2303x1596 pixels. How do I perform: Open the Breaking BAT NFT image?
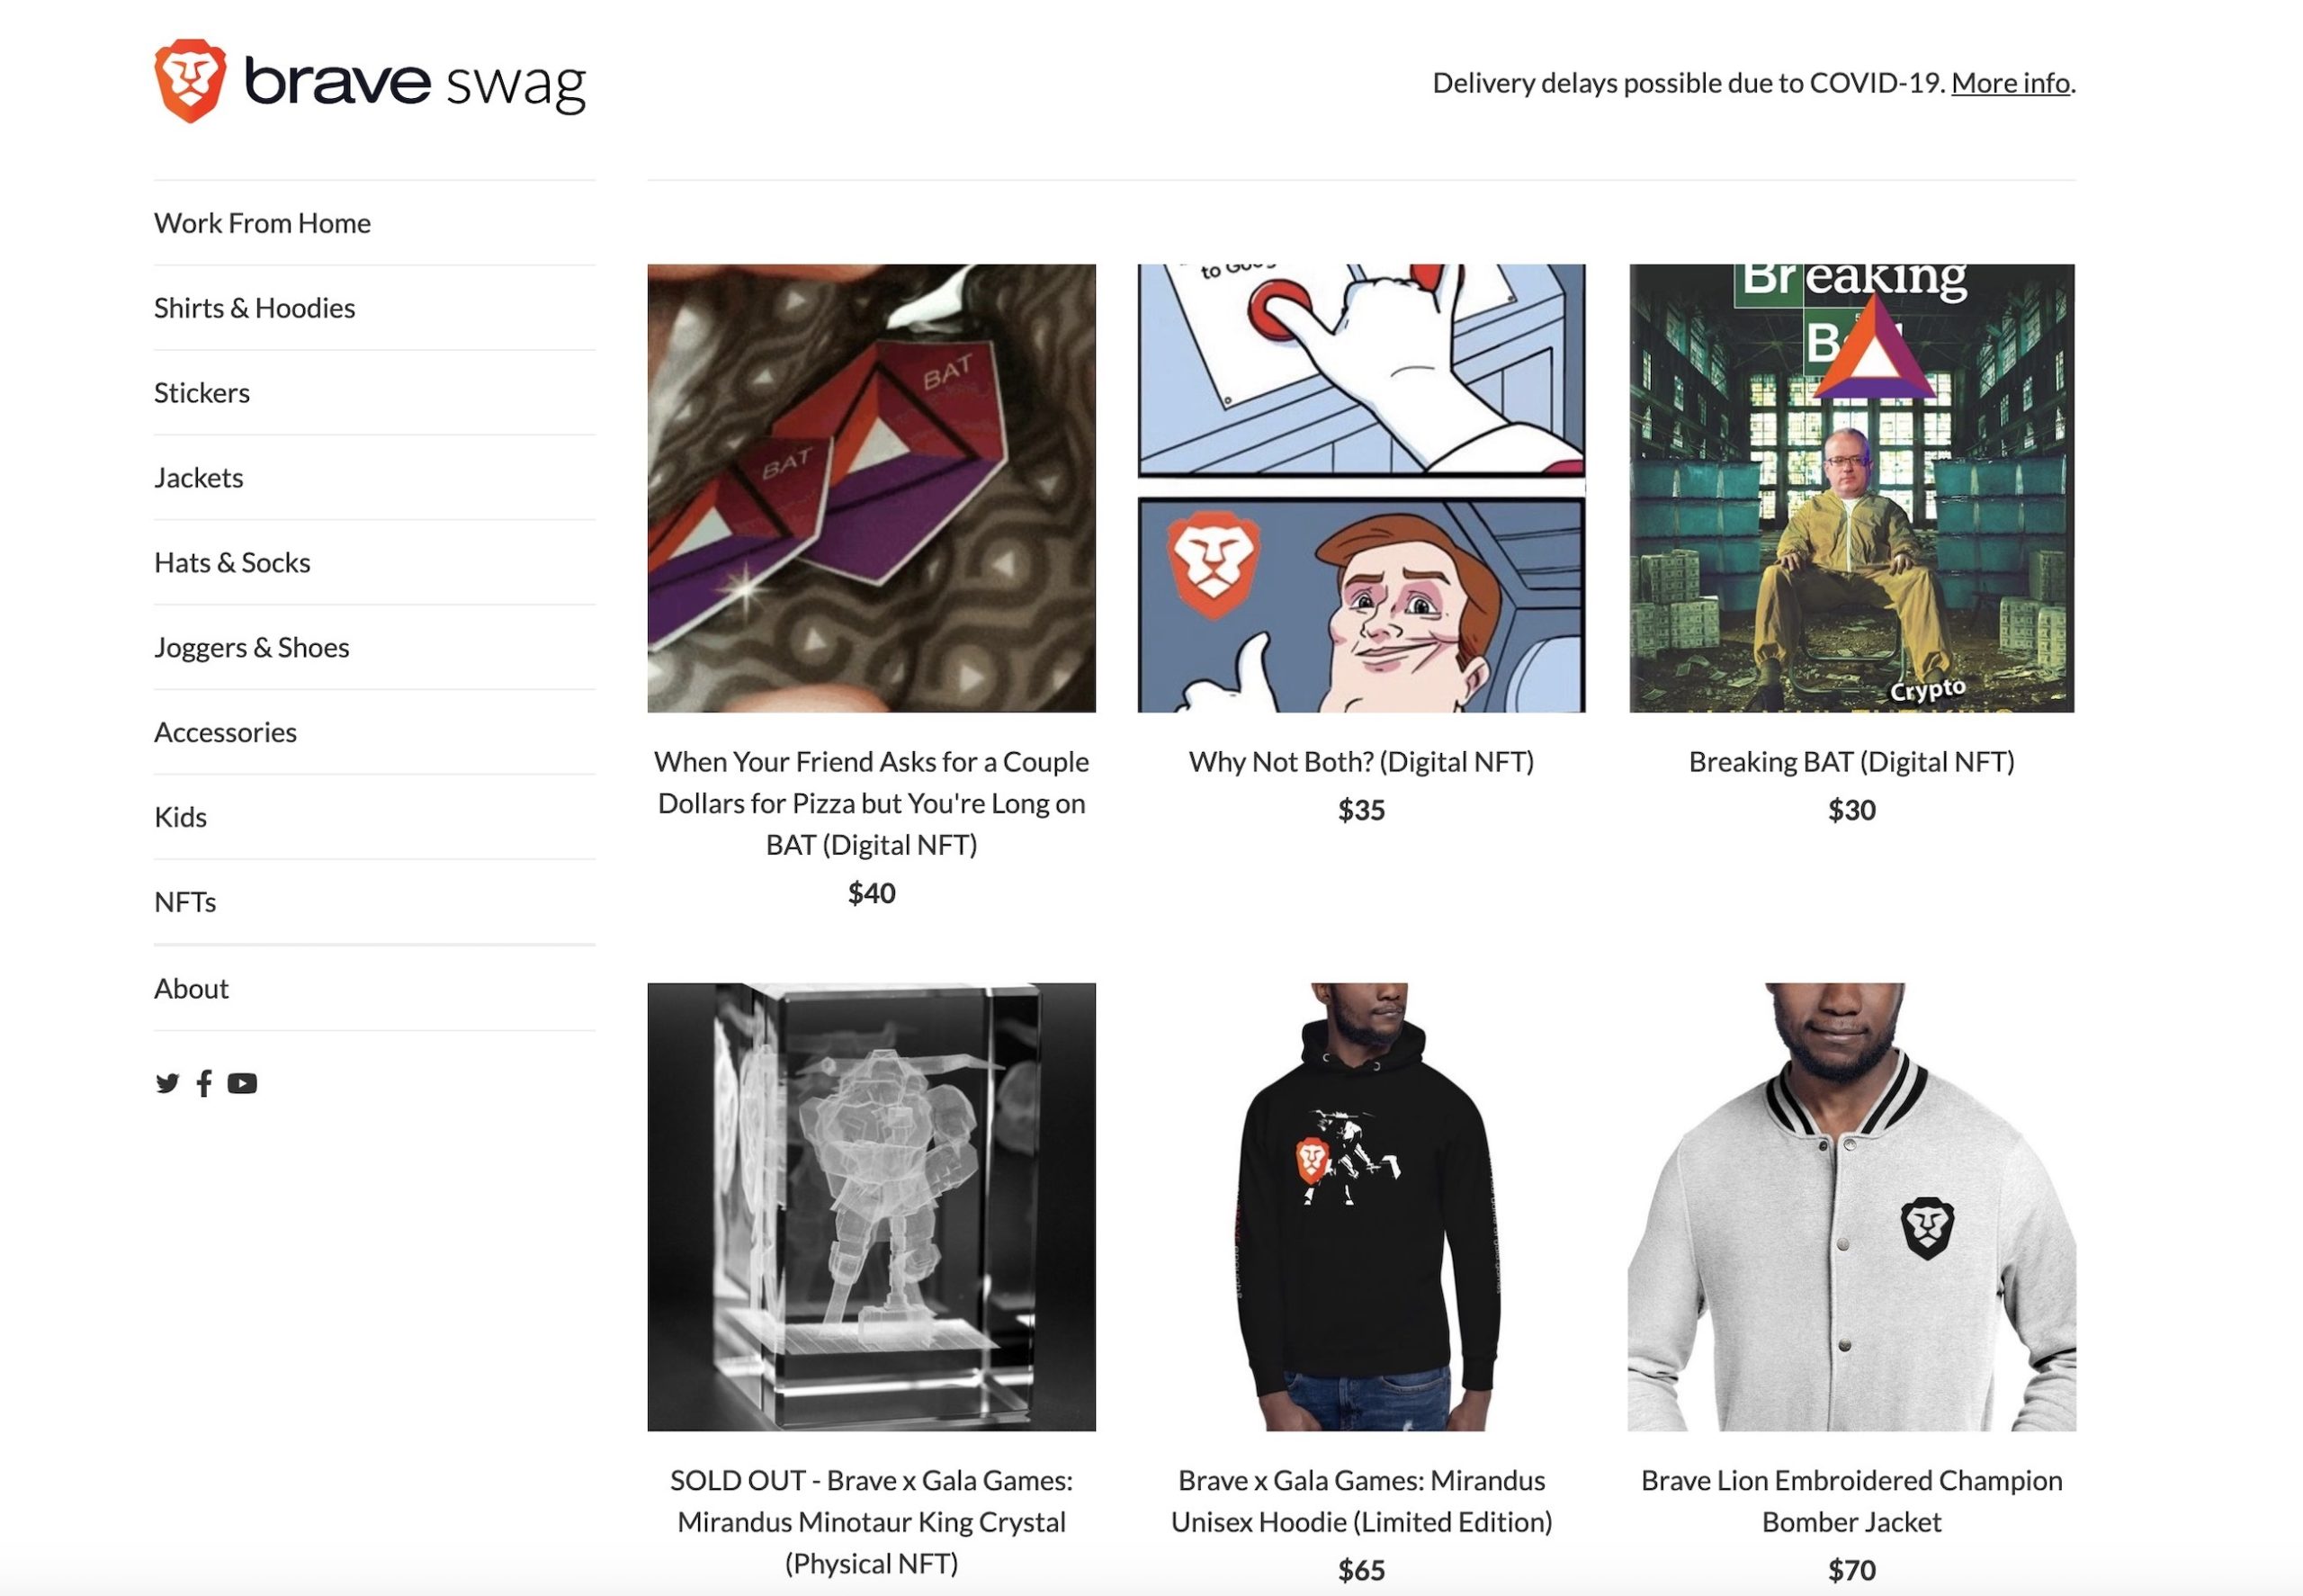(x=1851, y=488)
